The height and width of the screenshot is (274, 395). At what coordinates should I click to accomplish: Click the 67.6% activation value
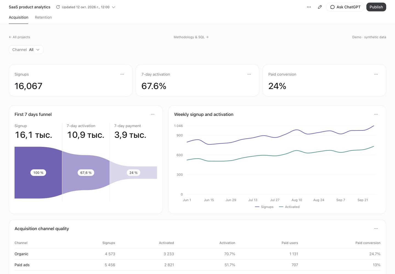point(154,86)
